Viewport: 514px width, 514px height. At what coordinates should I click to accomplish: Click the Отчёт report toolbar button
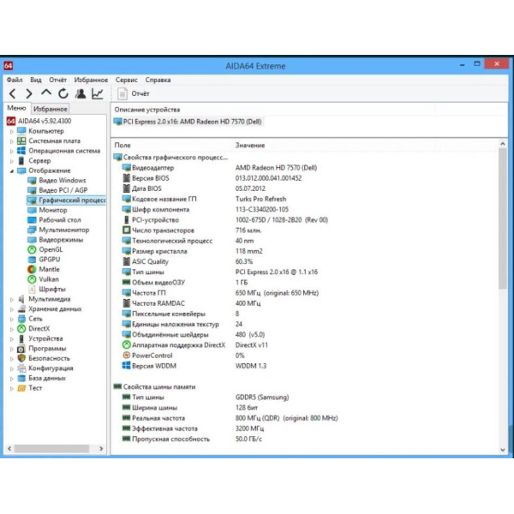(x=134, y=93)
